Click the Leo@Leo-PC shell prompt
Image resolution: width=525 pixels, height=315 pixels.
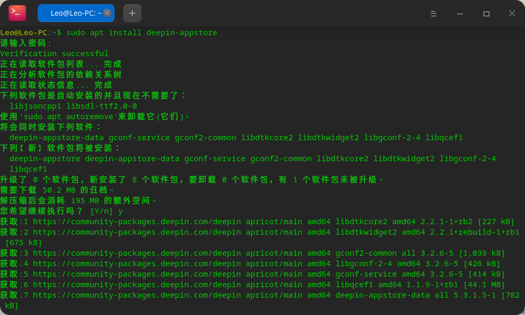[31, 33]
